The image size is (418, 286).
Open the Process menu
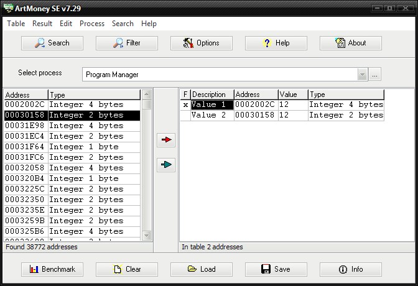(92, 24)
